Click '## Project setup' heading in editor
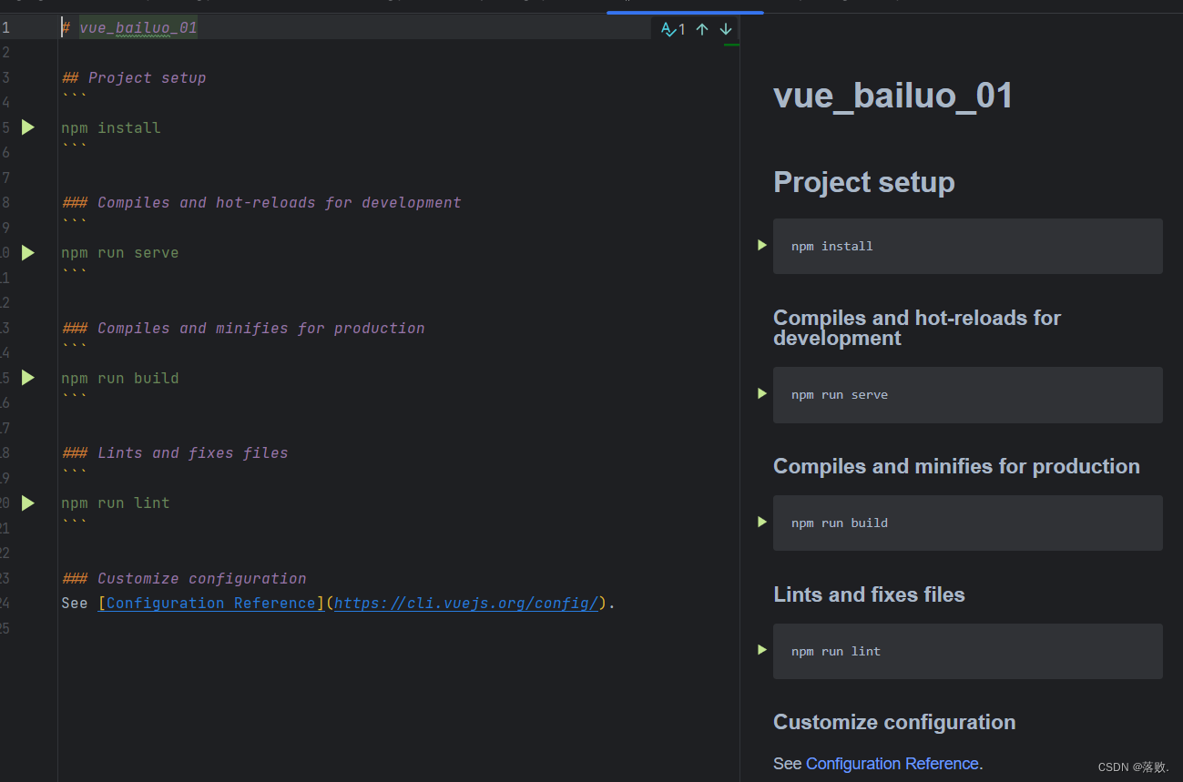This screenshot has height=782, width=1183. click(x=134, y=77)
